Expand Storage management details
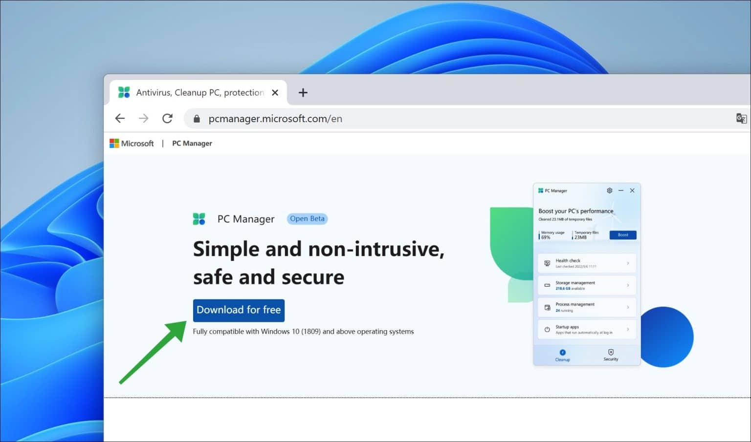 pyautogui.click(x=628, y=285)
